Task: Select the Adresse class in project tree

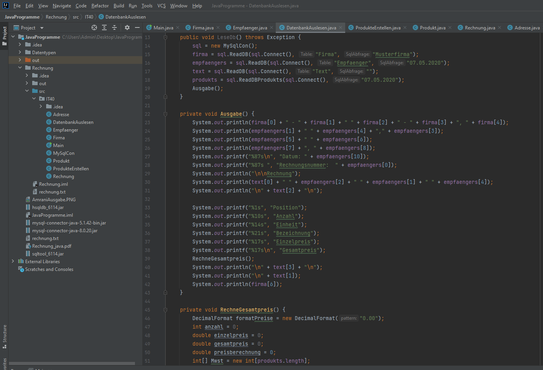Action: 61,115
